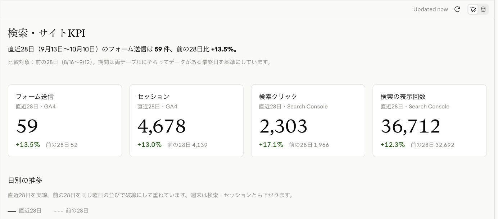This screenshot has width=498, height=219.
Task: Click 前の28日 1,966 comparison text
Action: (309, 145)
